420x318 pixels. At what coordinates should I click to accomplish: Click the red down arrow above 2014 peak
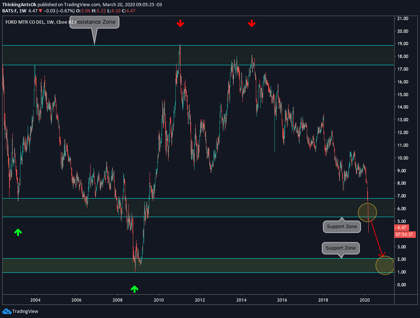251,23
